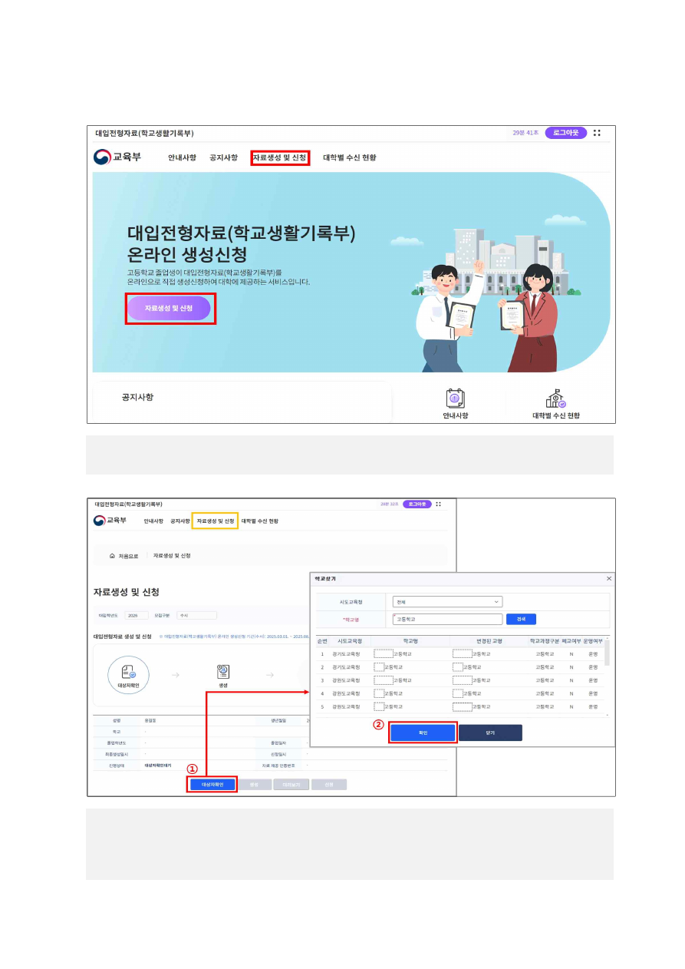The height and width of the screenshot is (969, 685).
Task: Click the 시도교육청 column header in the table
Action: [x=349, y=640]
